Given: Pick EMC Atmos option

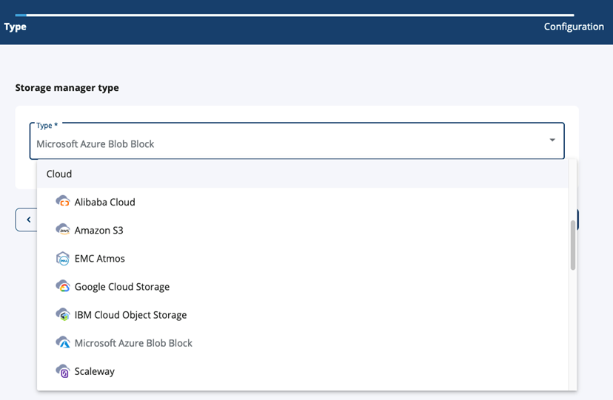Looking at the screenshot, I should 303,258.
